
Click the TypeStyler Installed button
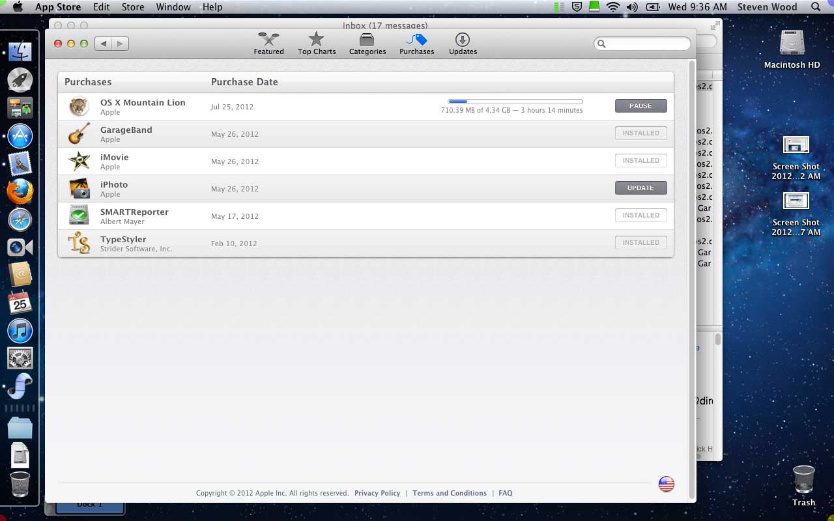point(640,243)
